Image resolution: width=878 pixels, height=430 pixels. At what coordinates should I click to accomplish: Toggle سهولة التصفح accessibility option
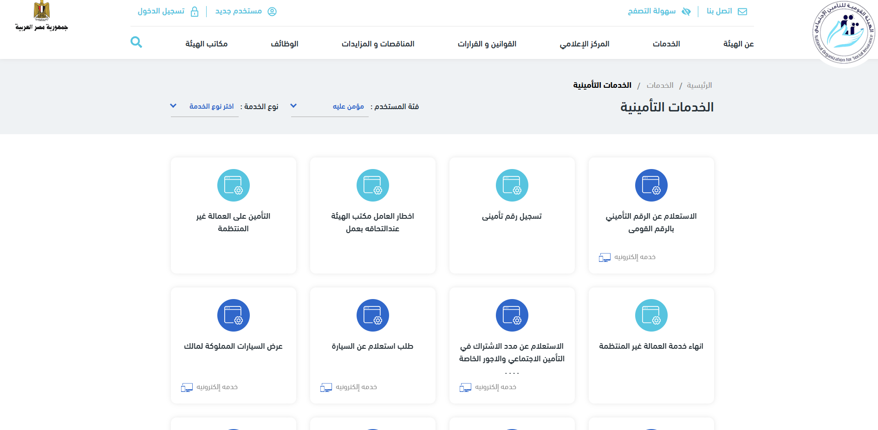(659, 12)
